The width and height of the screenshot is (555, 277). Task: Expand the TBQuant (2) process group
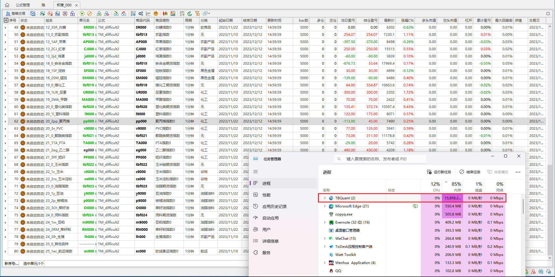tap(325, 198)
